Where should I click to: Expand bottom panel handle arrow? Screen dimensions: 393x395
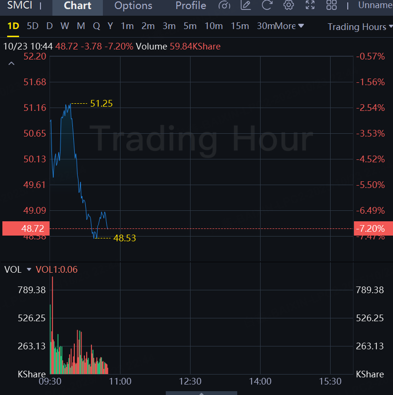tap(202, 393)
